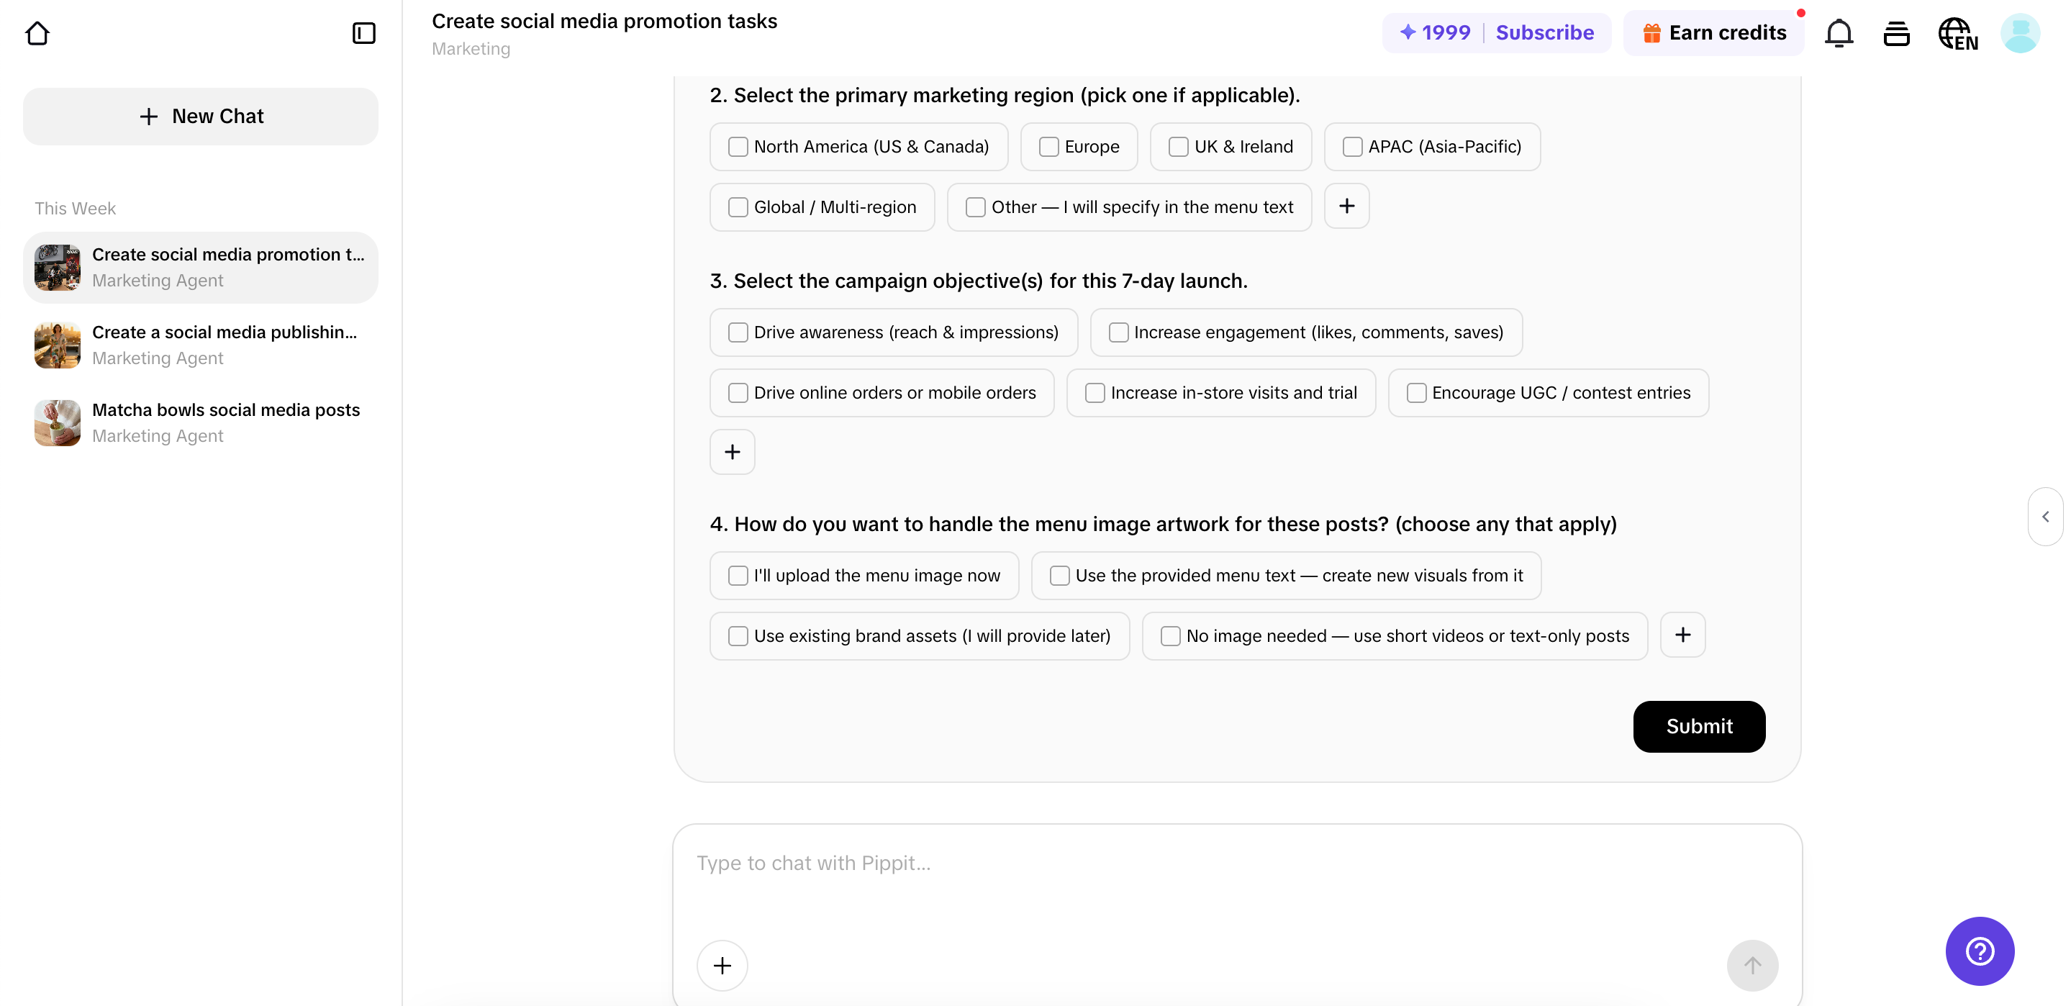Viewport: 2071px width, 1006px height.
Task: Expand the right-edge chevron panel
Action: [2045, 515]
